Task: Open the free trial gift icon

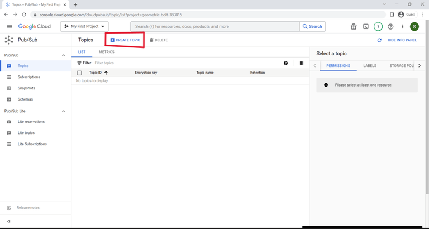Action: (354, 27)
